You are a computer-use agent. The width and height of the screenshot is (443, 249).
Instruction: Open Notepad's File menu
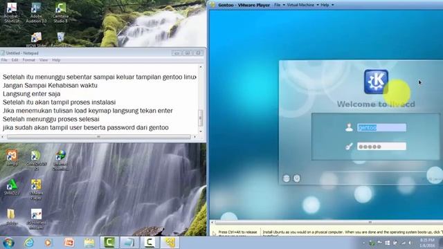click(4, 60)
